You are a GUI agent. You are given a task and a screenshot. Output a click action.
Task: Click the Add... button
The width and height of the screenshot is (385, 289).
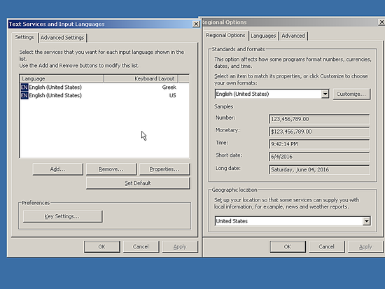57,169
